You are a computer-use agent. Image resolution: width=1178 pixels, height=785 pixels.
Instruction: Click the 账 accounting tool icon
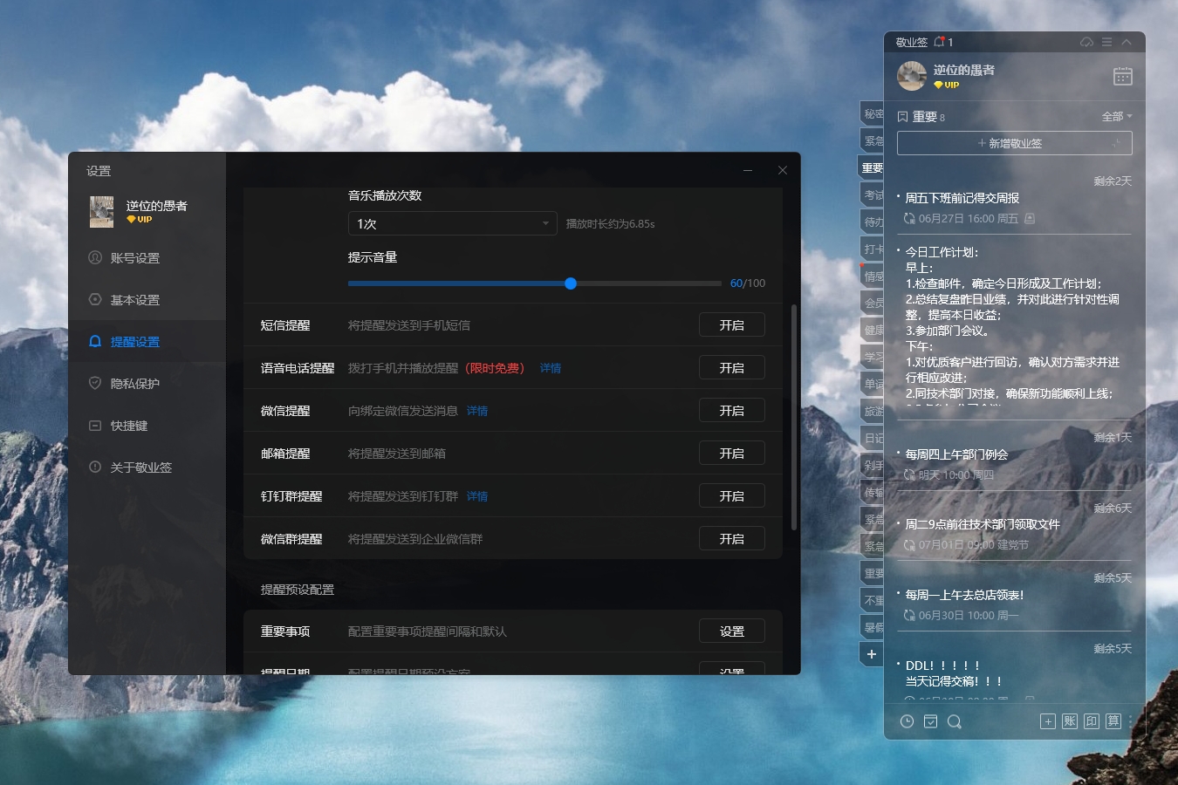pyautogui.click(x=1070, y=721)
